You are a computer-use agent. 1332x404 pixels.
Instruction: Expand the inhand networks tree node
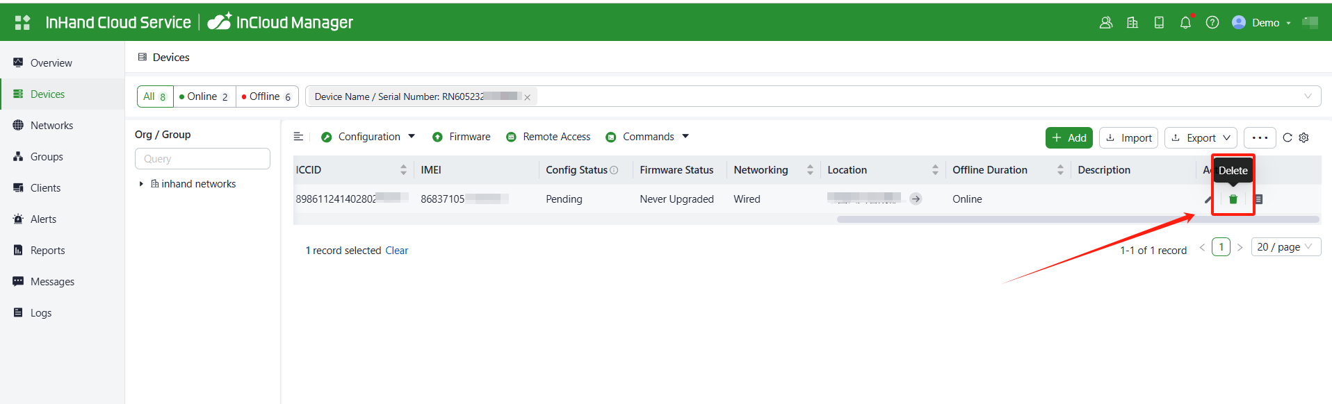pyautogui.click(x=141, y=184)
